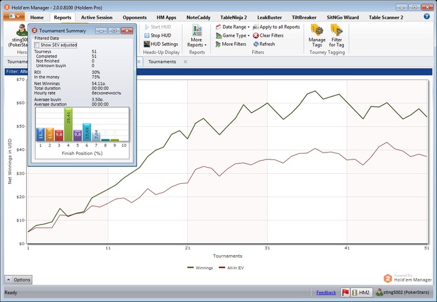The height and width of the screenshot is (302, 437).
Task: Click the green 29,41 finish position bar
Action: coord(68,124)
